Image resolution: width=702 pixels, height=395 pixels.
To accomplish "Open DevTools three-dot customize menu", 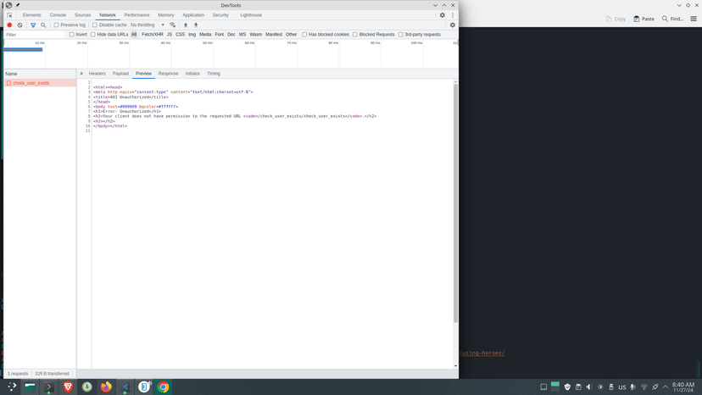I will pos(453,15).
